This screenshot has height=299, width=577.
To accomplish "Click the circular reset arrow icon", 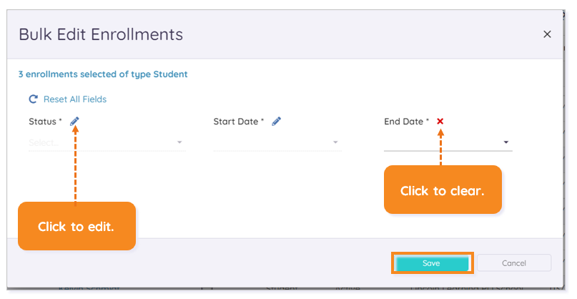I will (34, 99).
